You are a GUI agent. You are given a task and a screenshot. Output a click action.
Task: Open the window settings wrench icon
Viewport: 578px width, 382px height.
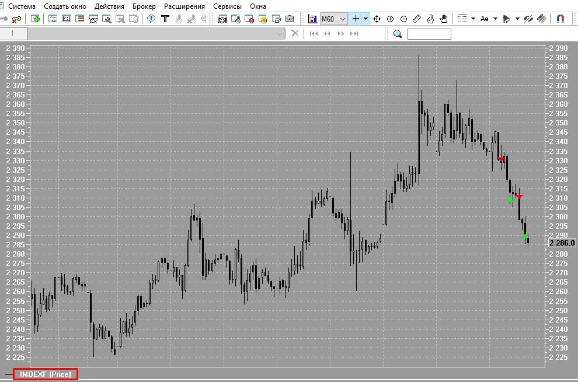click(106, 19)
